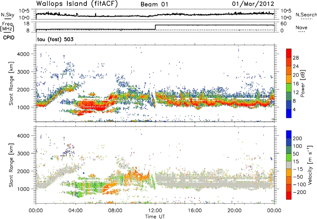Click the 'Freq. [MHz]' axis label
The height and width of the screenshot is (219, 317).
[x=7, y=27]
